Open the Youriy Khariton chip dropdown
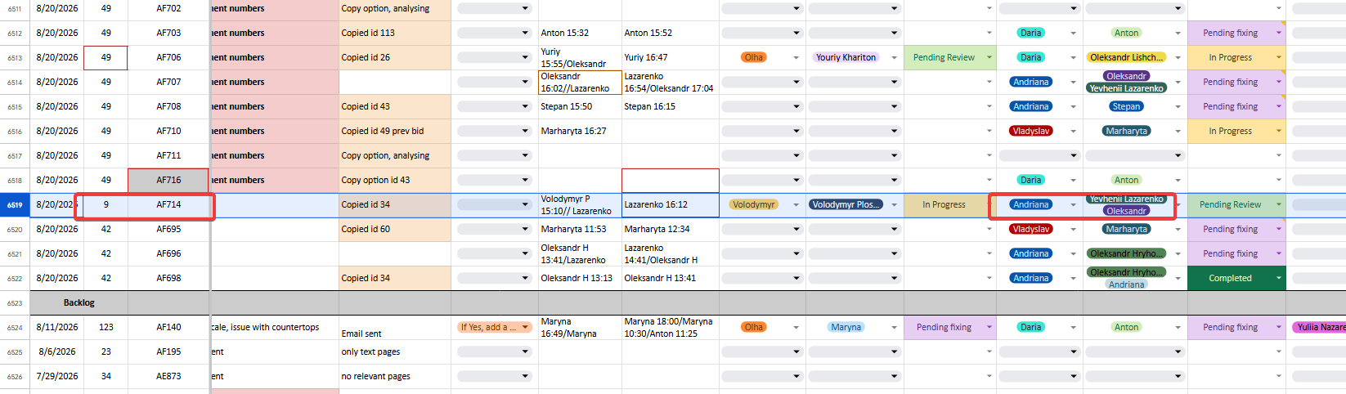Viewport: 1346px width, 394px height. pyautogui.click(x=895, y=58)
